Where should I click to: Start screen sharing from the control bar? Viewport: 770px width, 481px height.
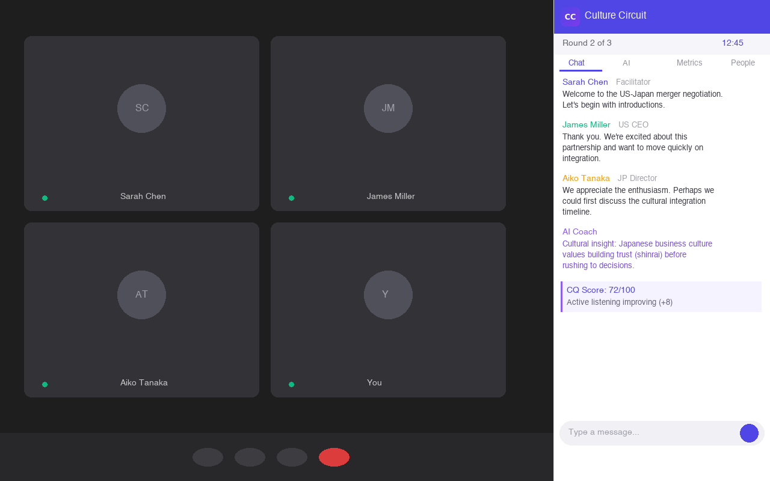point(292,457)
